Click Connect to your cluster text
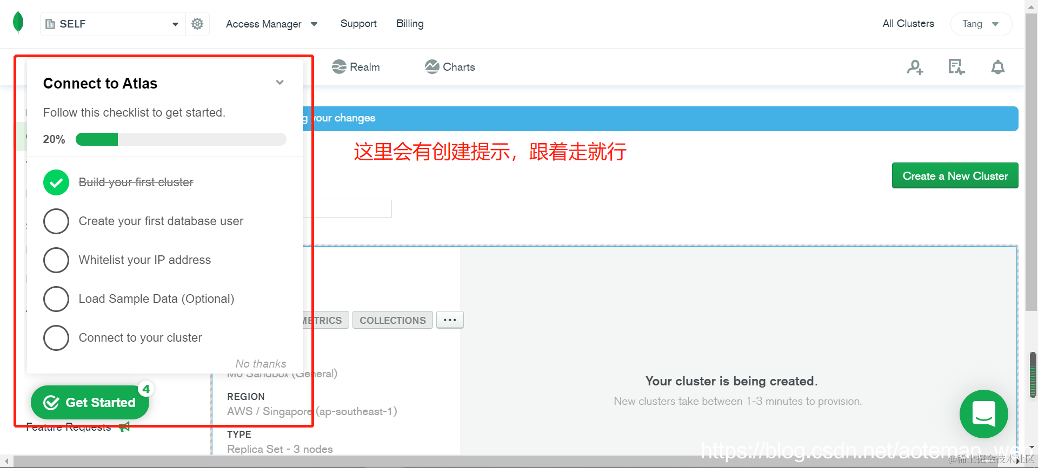The width and height of the screenshot is (1038, 468). [x=141, y=338]
